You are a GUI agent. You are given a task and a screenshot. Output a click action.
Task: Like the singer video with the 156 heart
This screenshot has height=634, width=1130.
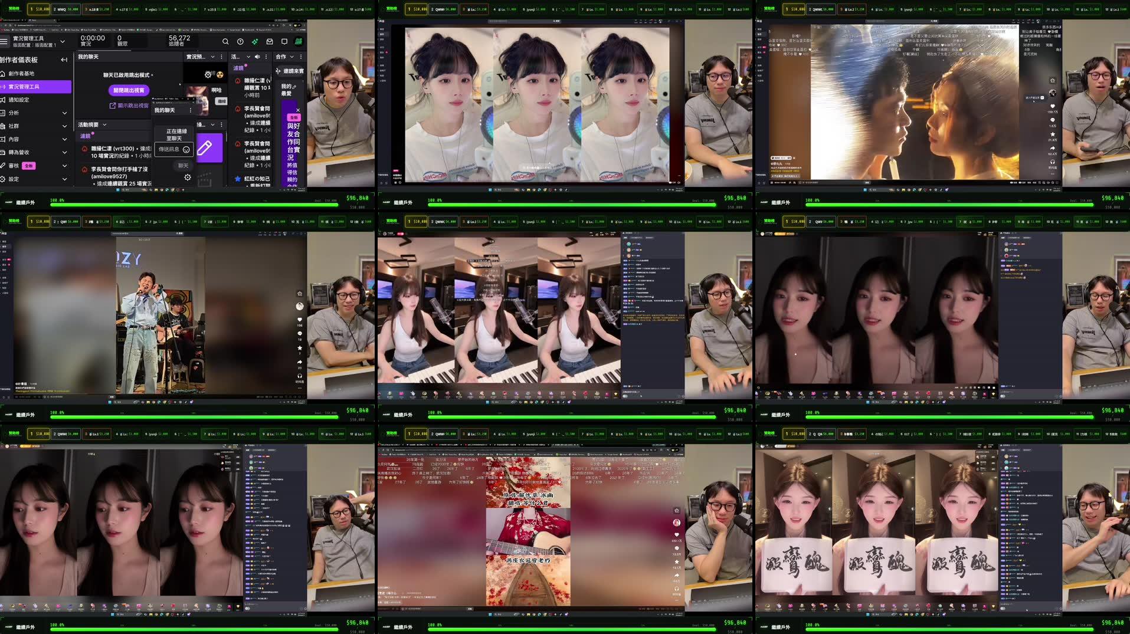(300, 320)
